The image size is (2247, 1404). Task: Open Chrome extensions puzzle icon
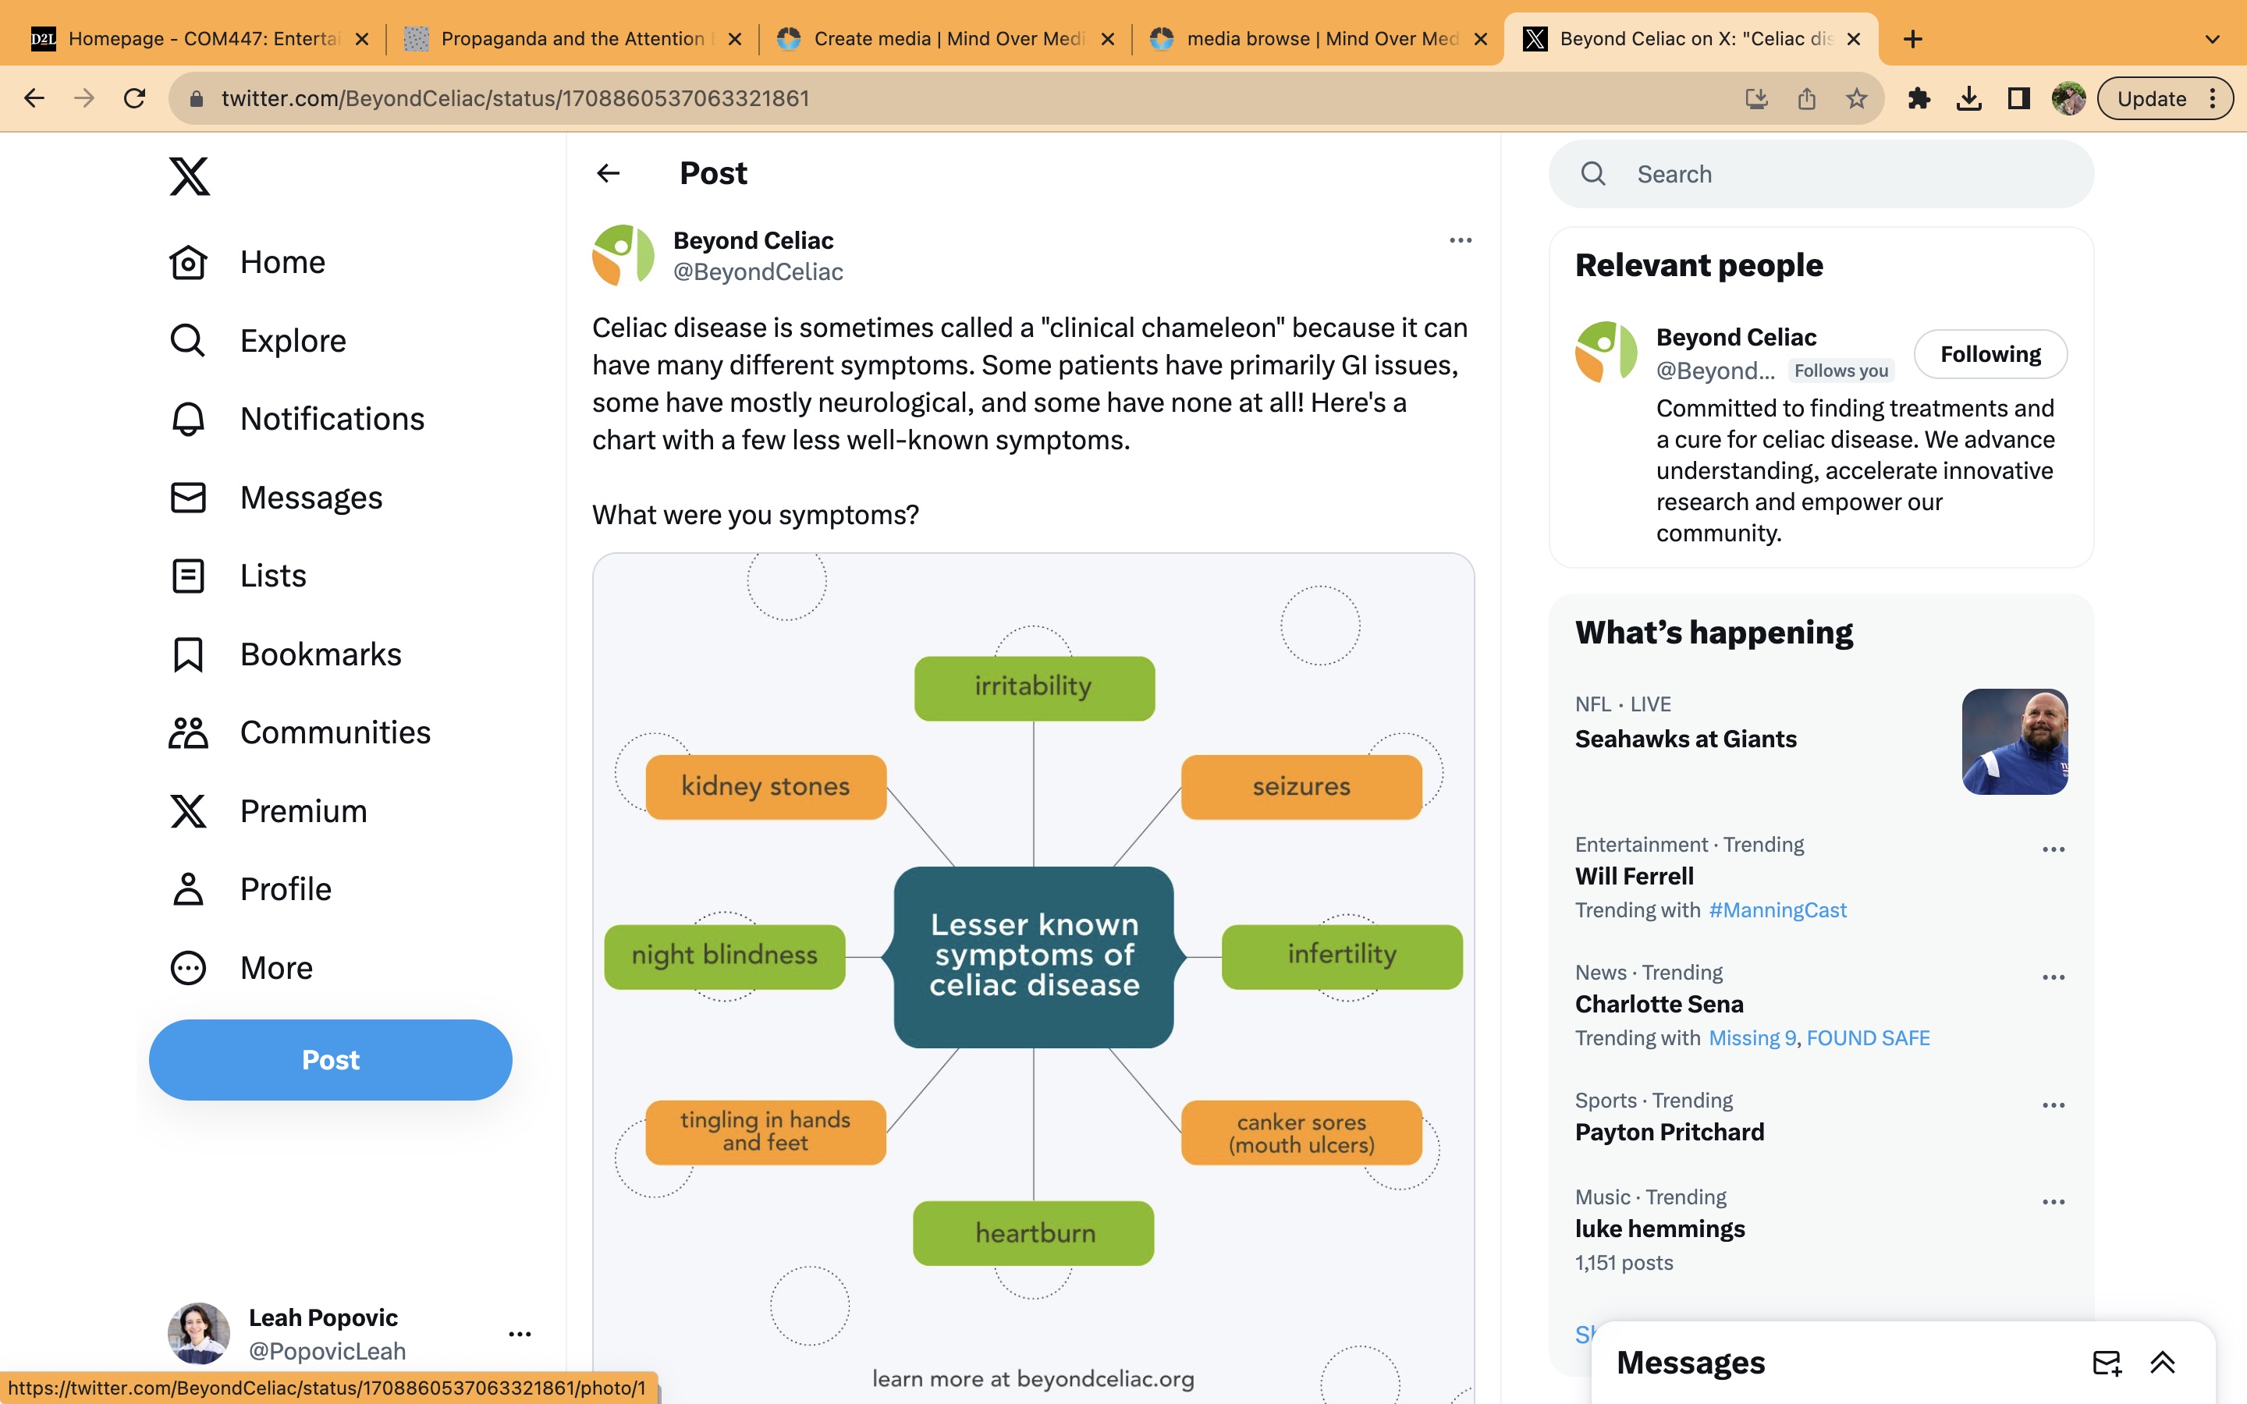[1919, 98]
